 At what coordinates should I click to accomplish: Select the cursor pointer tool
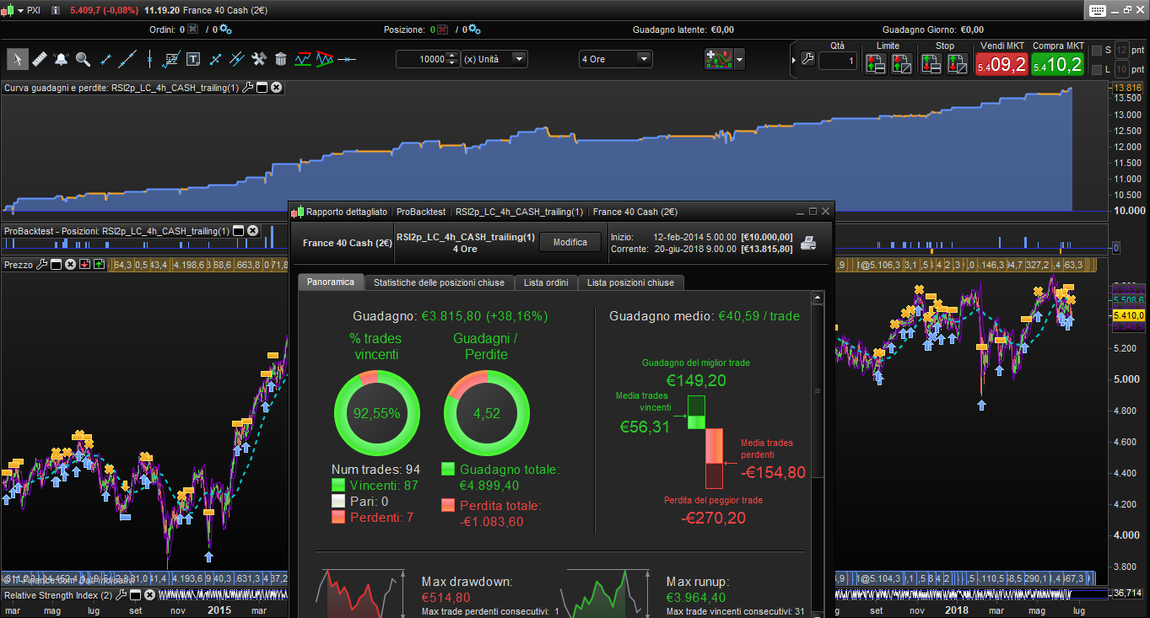coord(17,59)
